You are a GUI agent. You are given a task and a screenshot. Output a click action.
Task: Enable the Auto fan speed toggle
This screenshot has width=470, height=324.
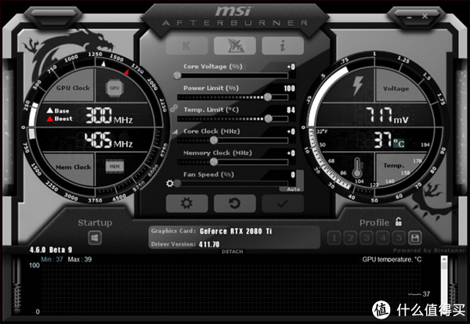293,189
